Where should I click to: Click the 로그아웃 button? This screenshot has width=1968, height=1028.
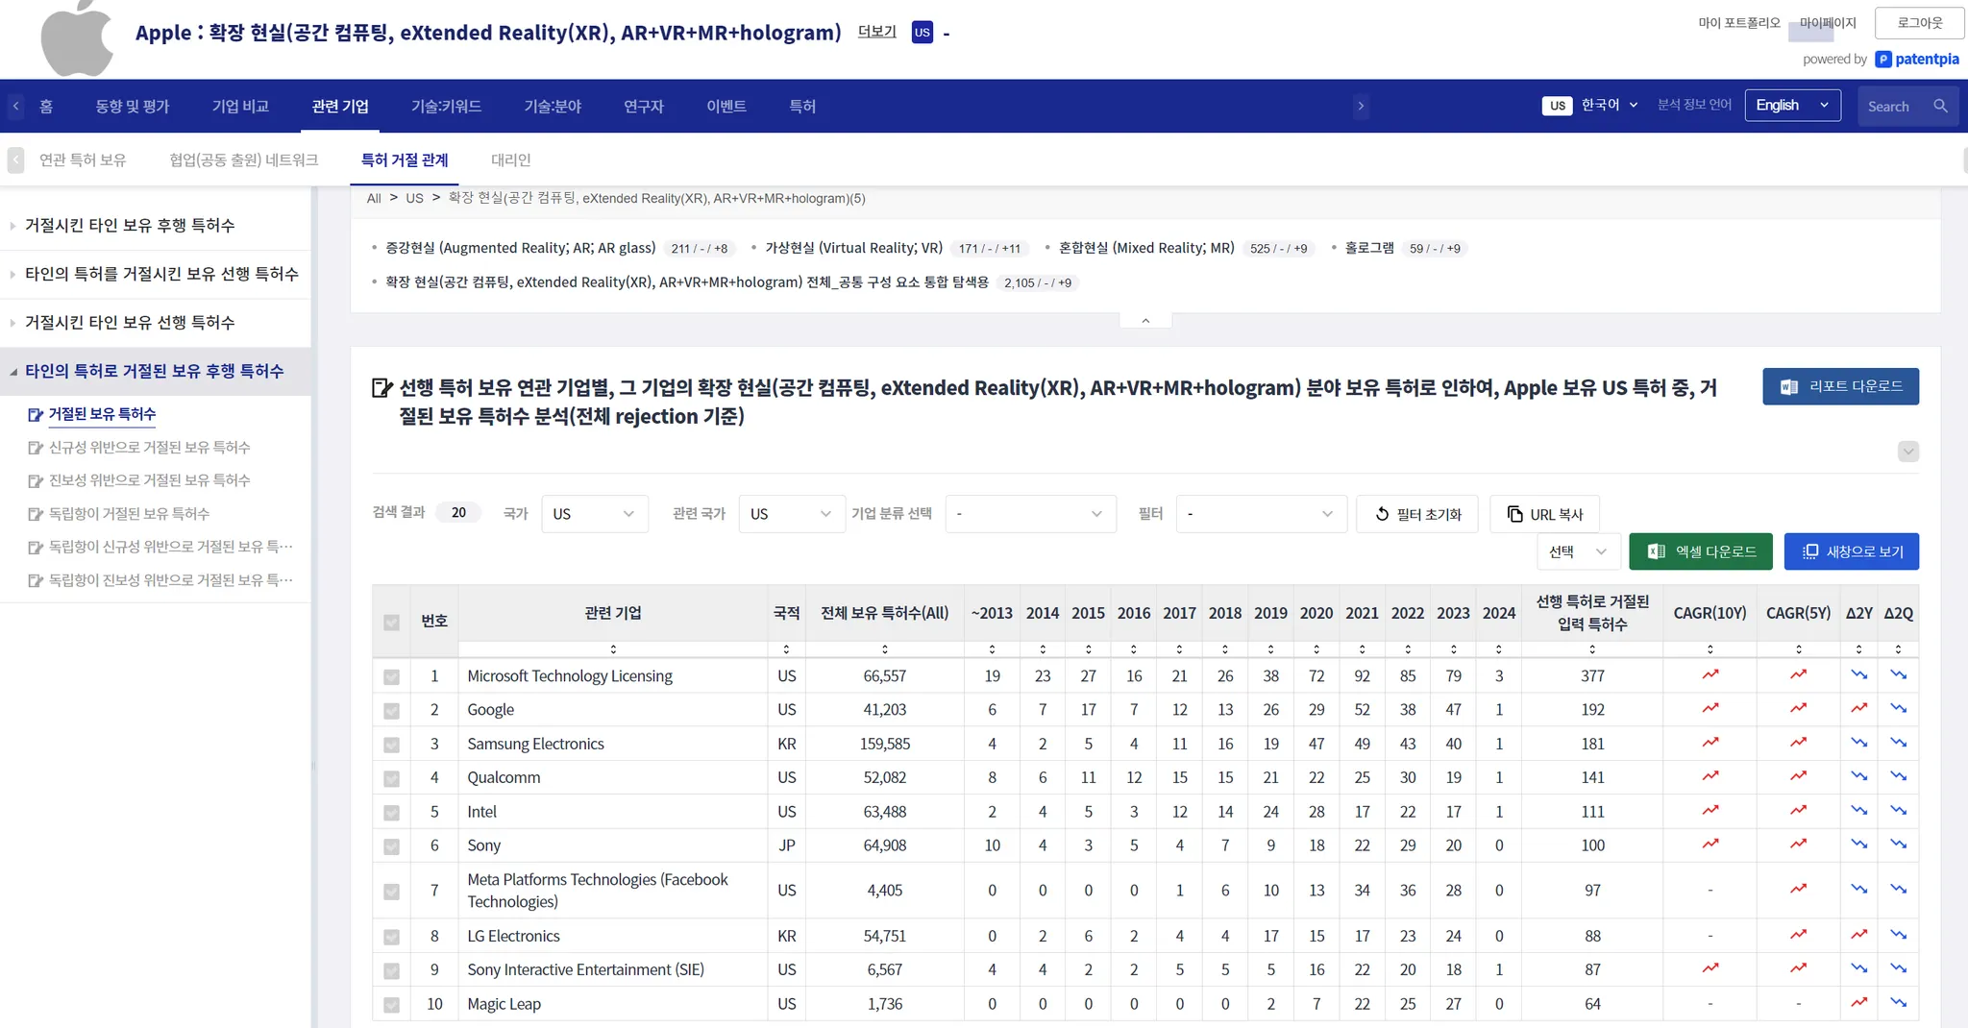coord(1919,23)
